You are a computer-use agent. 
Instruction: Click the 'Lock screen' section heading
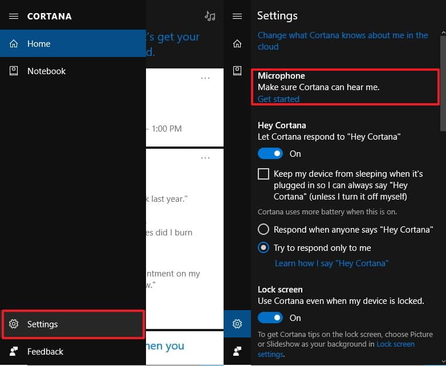[x=280, y=290]
